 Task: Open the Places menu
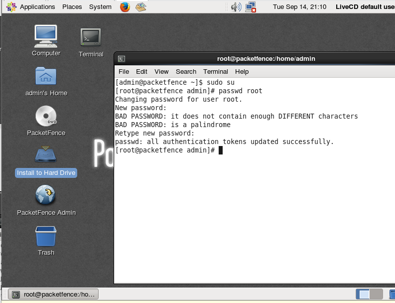click(x=72, y=7)
